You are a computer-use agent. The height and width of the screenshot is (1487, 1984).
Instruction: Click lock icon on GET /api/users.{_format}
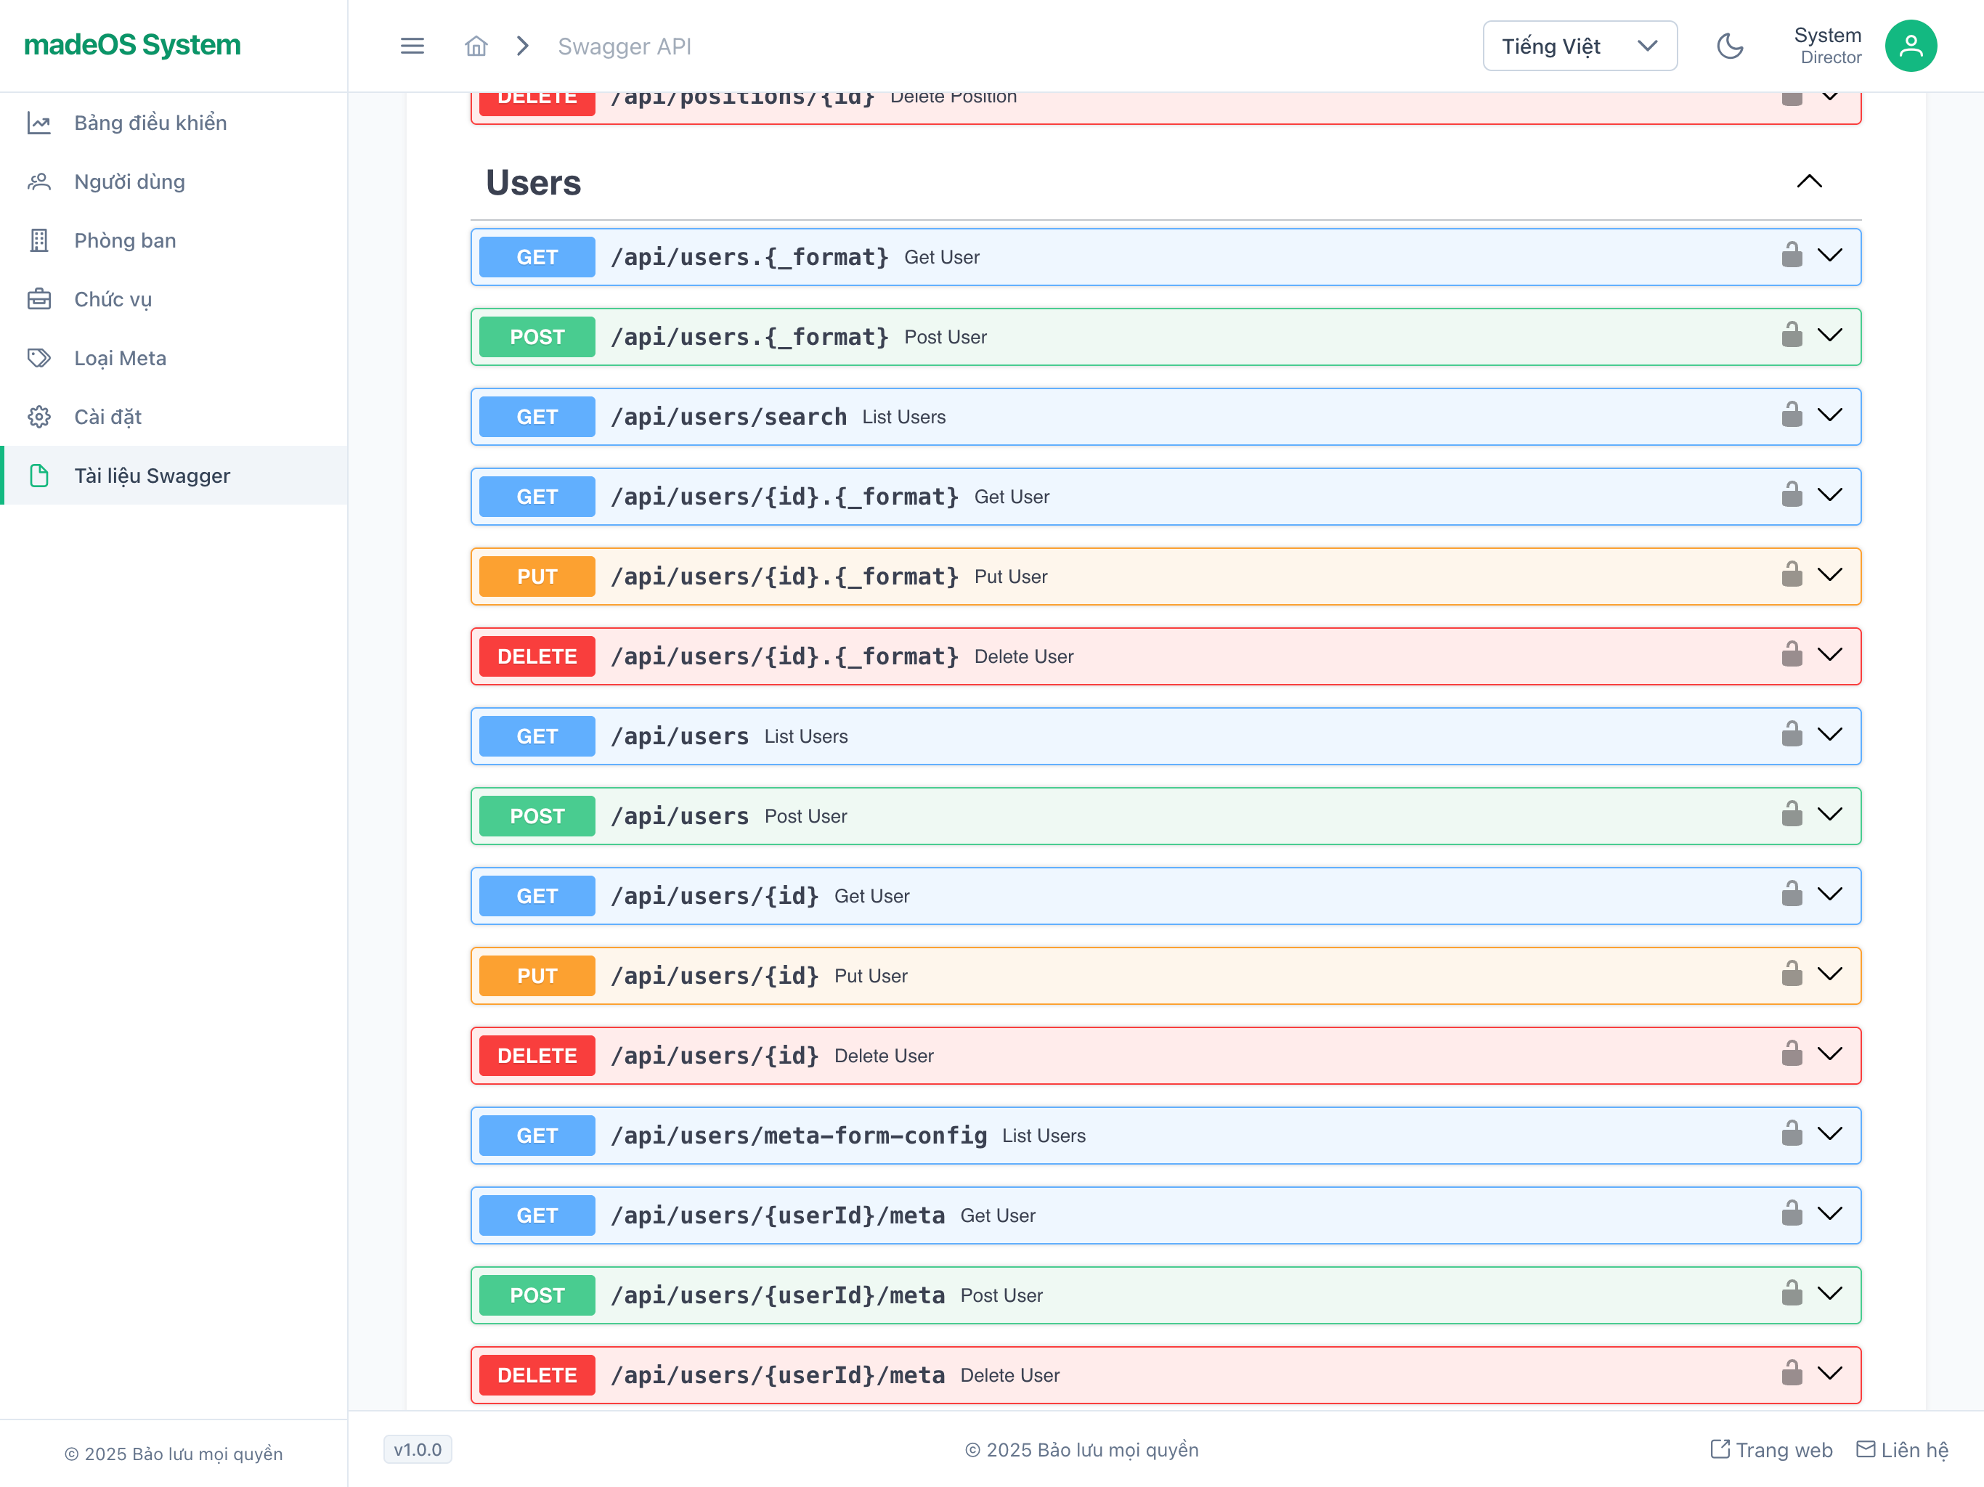(x=1791, y=255)
